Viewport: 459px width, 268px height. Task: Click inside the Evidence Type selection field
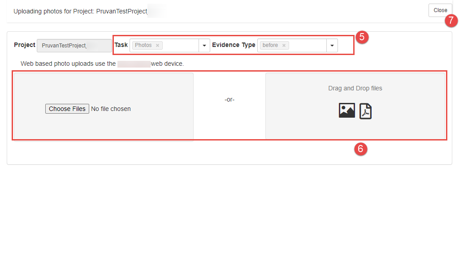(307, 46)
